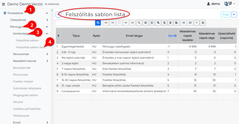239x124 pixels.
Task: Click the Újraküldhető (naponta) header
Action: pos(226,36)
